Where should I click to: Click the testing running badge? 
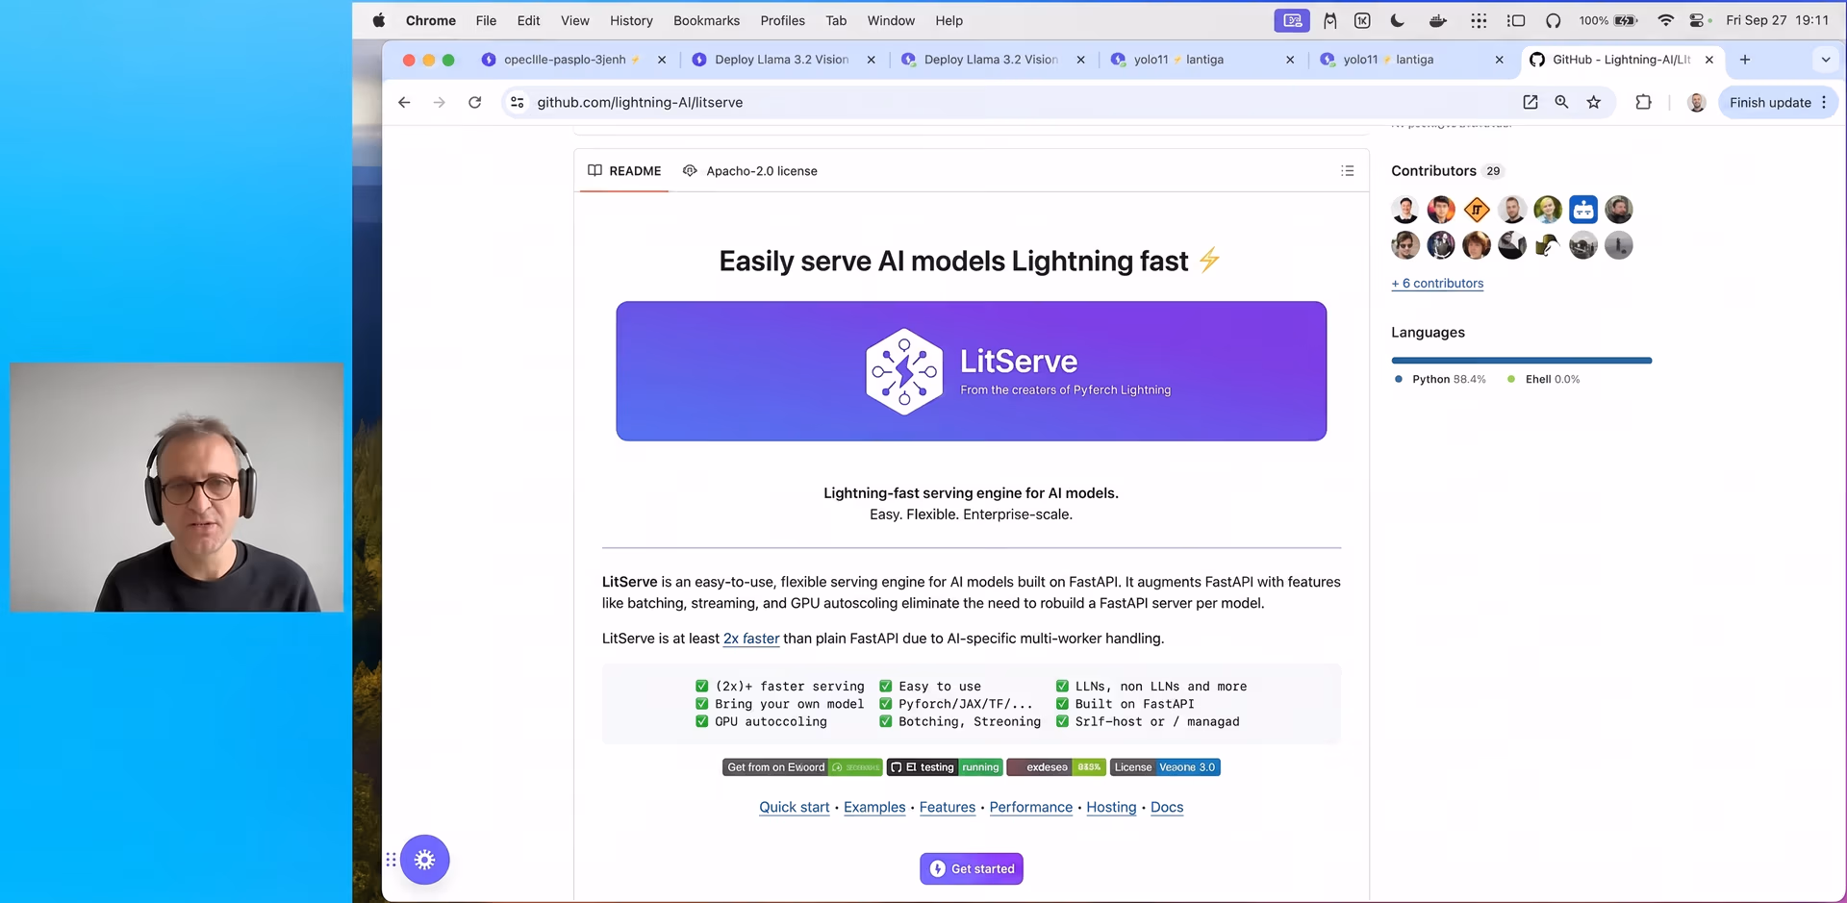pos(945,767)
